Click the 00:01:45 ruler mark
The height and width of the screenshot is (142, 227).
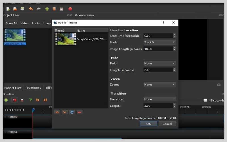click(x=185, y=107)
